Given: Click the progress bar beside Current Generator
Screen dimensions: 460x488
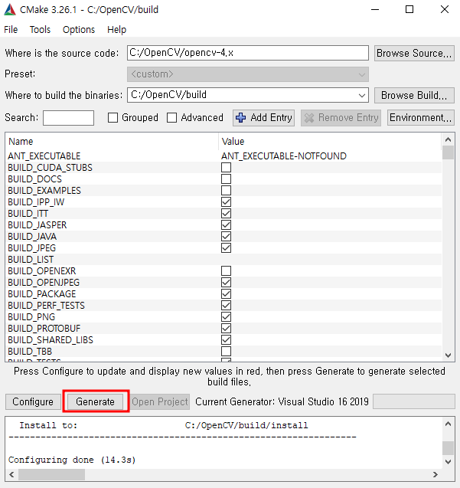Looking at the screenshot, I should [x=414, y=401].
